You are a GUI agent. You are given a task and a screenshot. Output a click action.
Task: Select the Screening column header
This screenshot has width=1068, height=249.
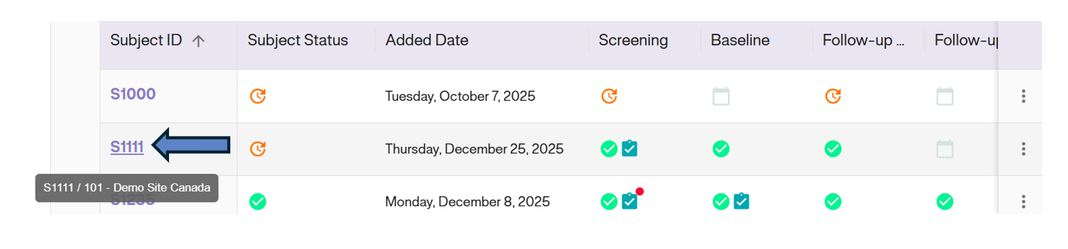pos(633,41)
